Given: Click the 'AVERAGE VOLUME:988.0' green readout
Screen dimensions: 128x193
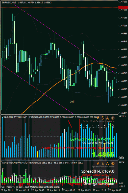Looking at the screenshot, I should [92, 140].
